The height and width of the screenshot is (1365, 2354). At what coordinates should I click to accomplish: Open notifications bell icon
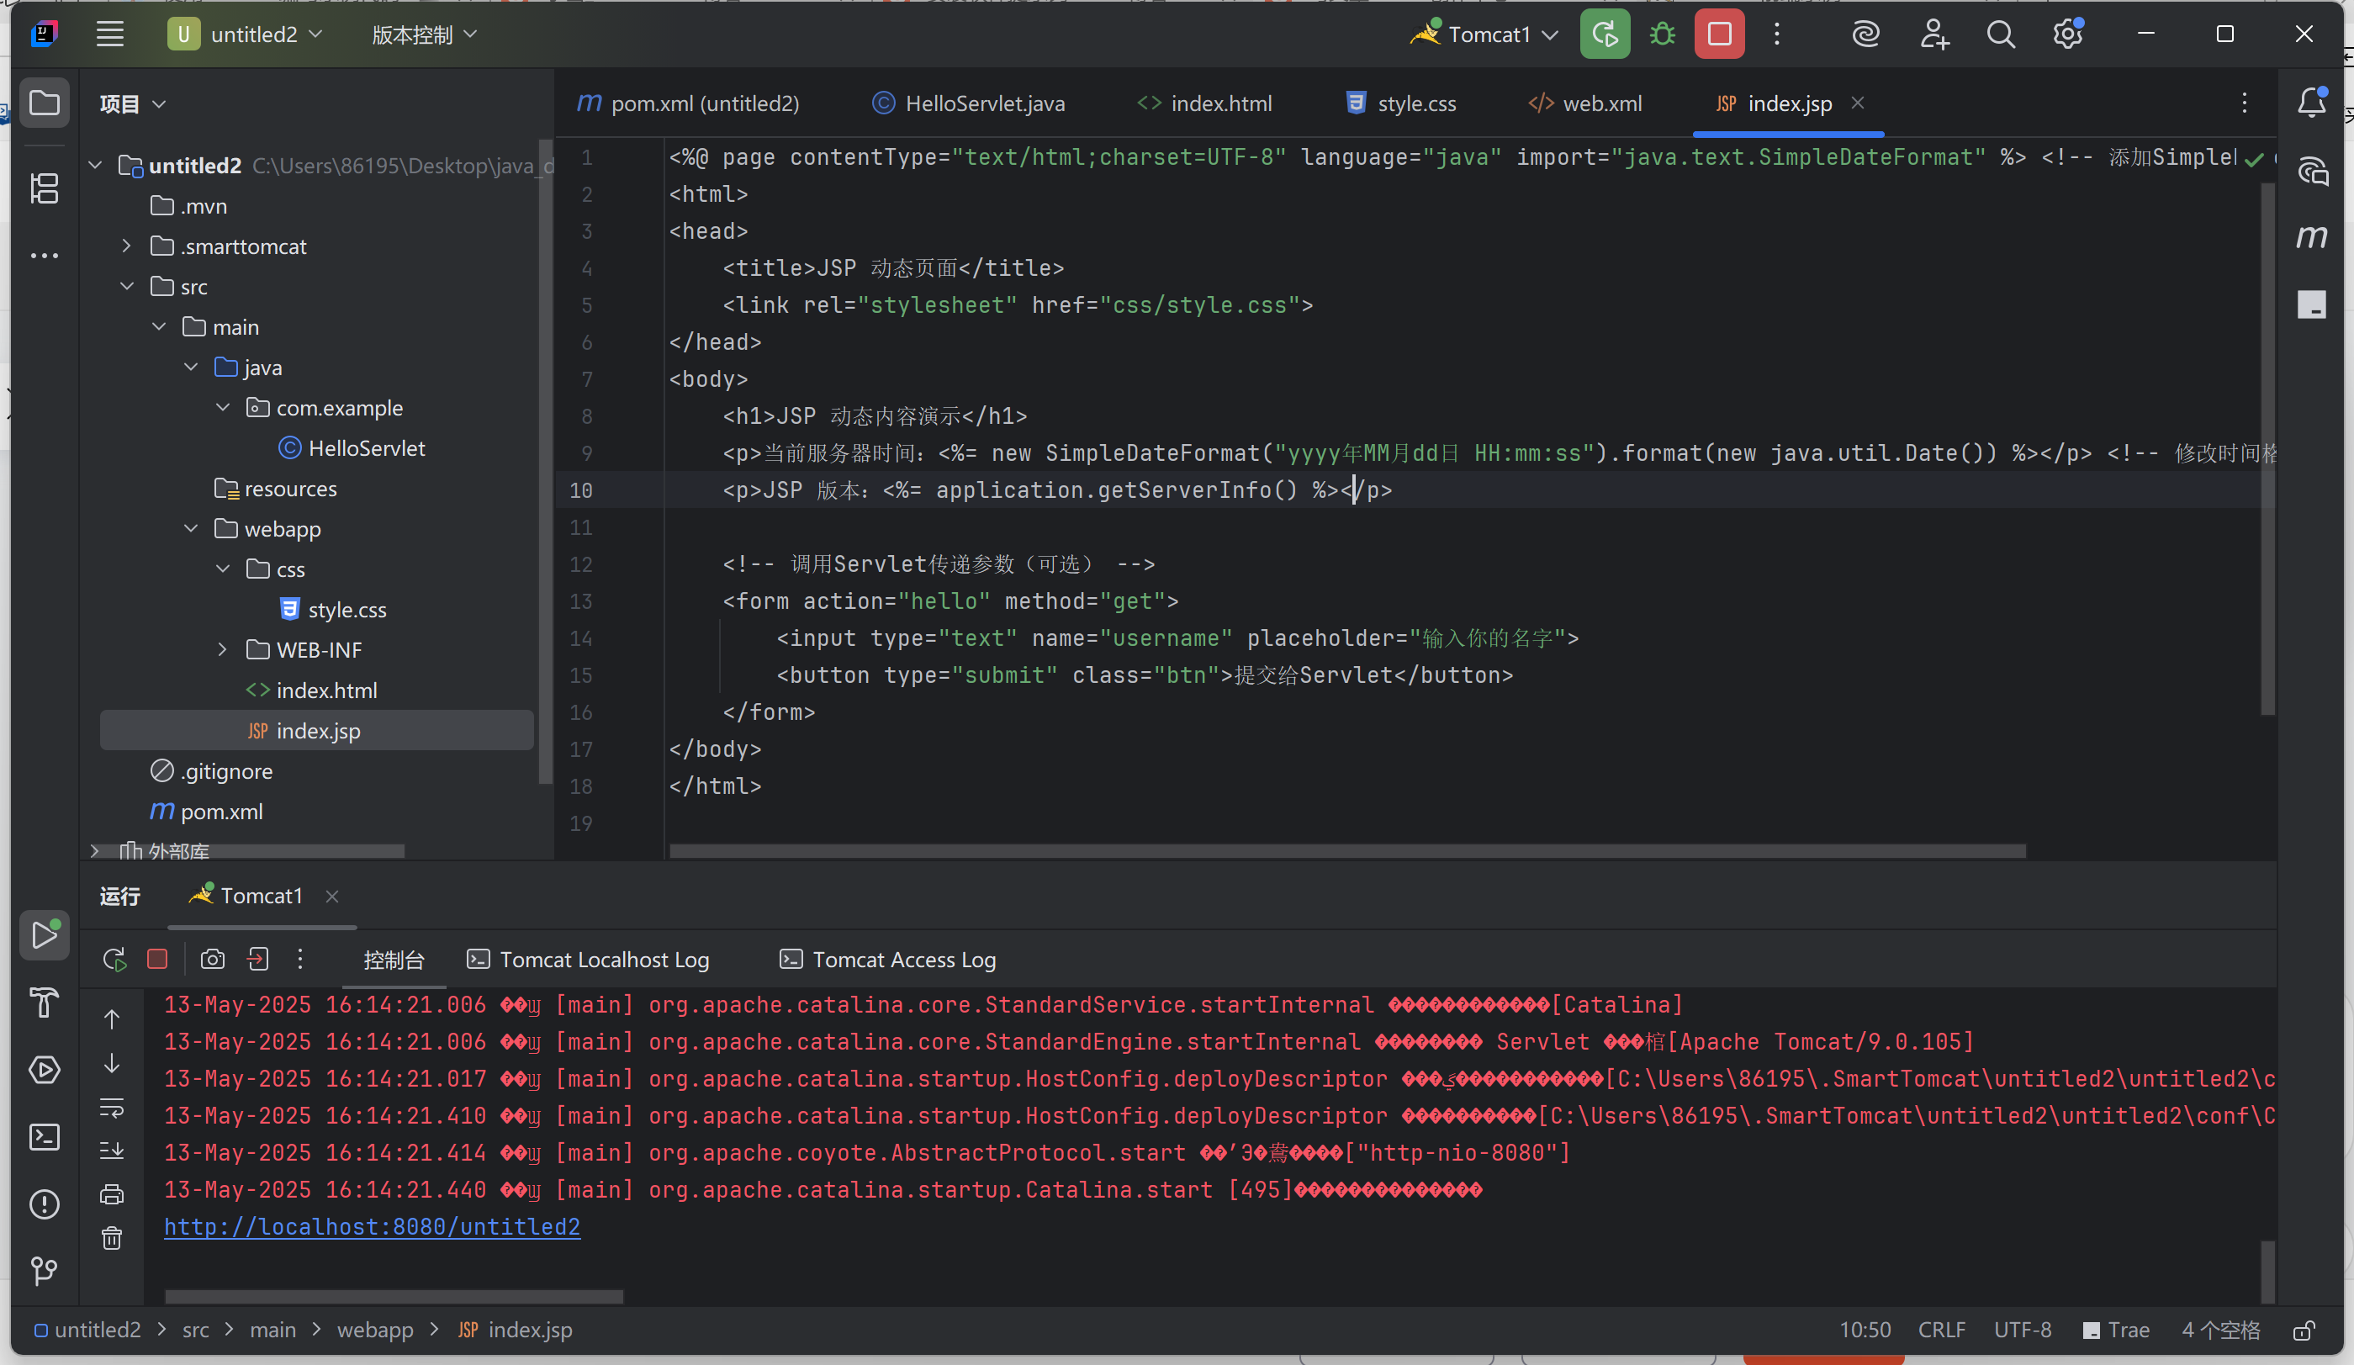pyautogui.click(x=2312, y=103)
